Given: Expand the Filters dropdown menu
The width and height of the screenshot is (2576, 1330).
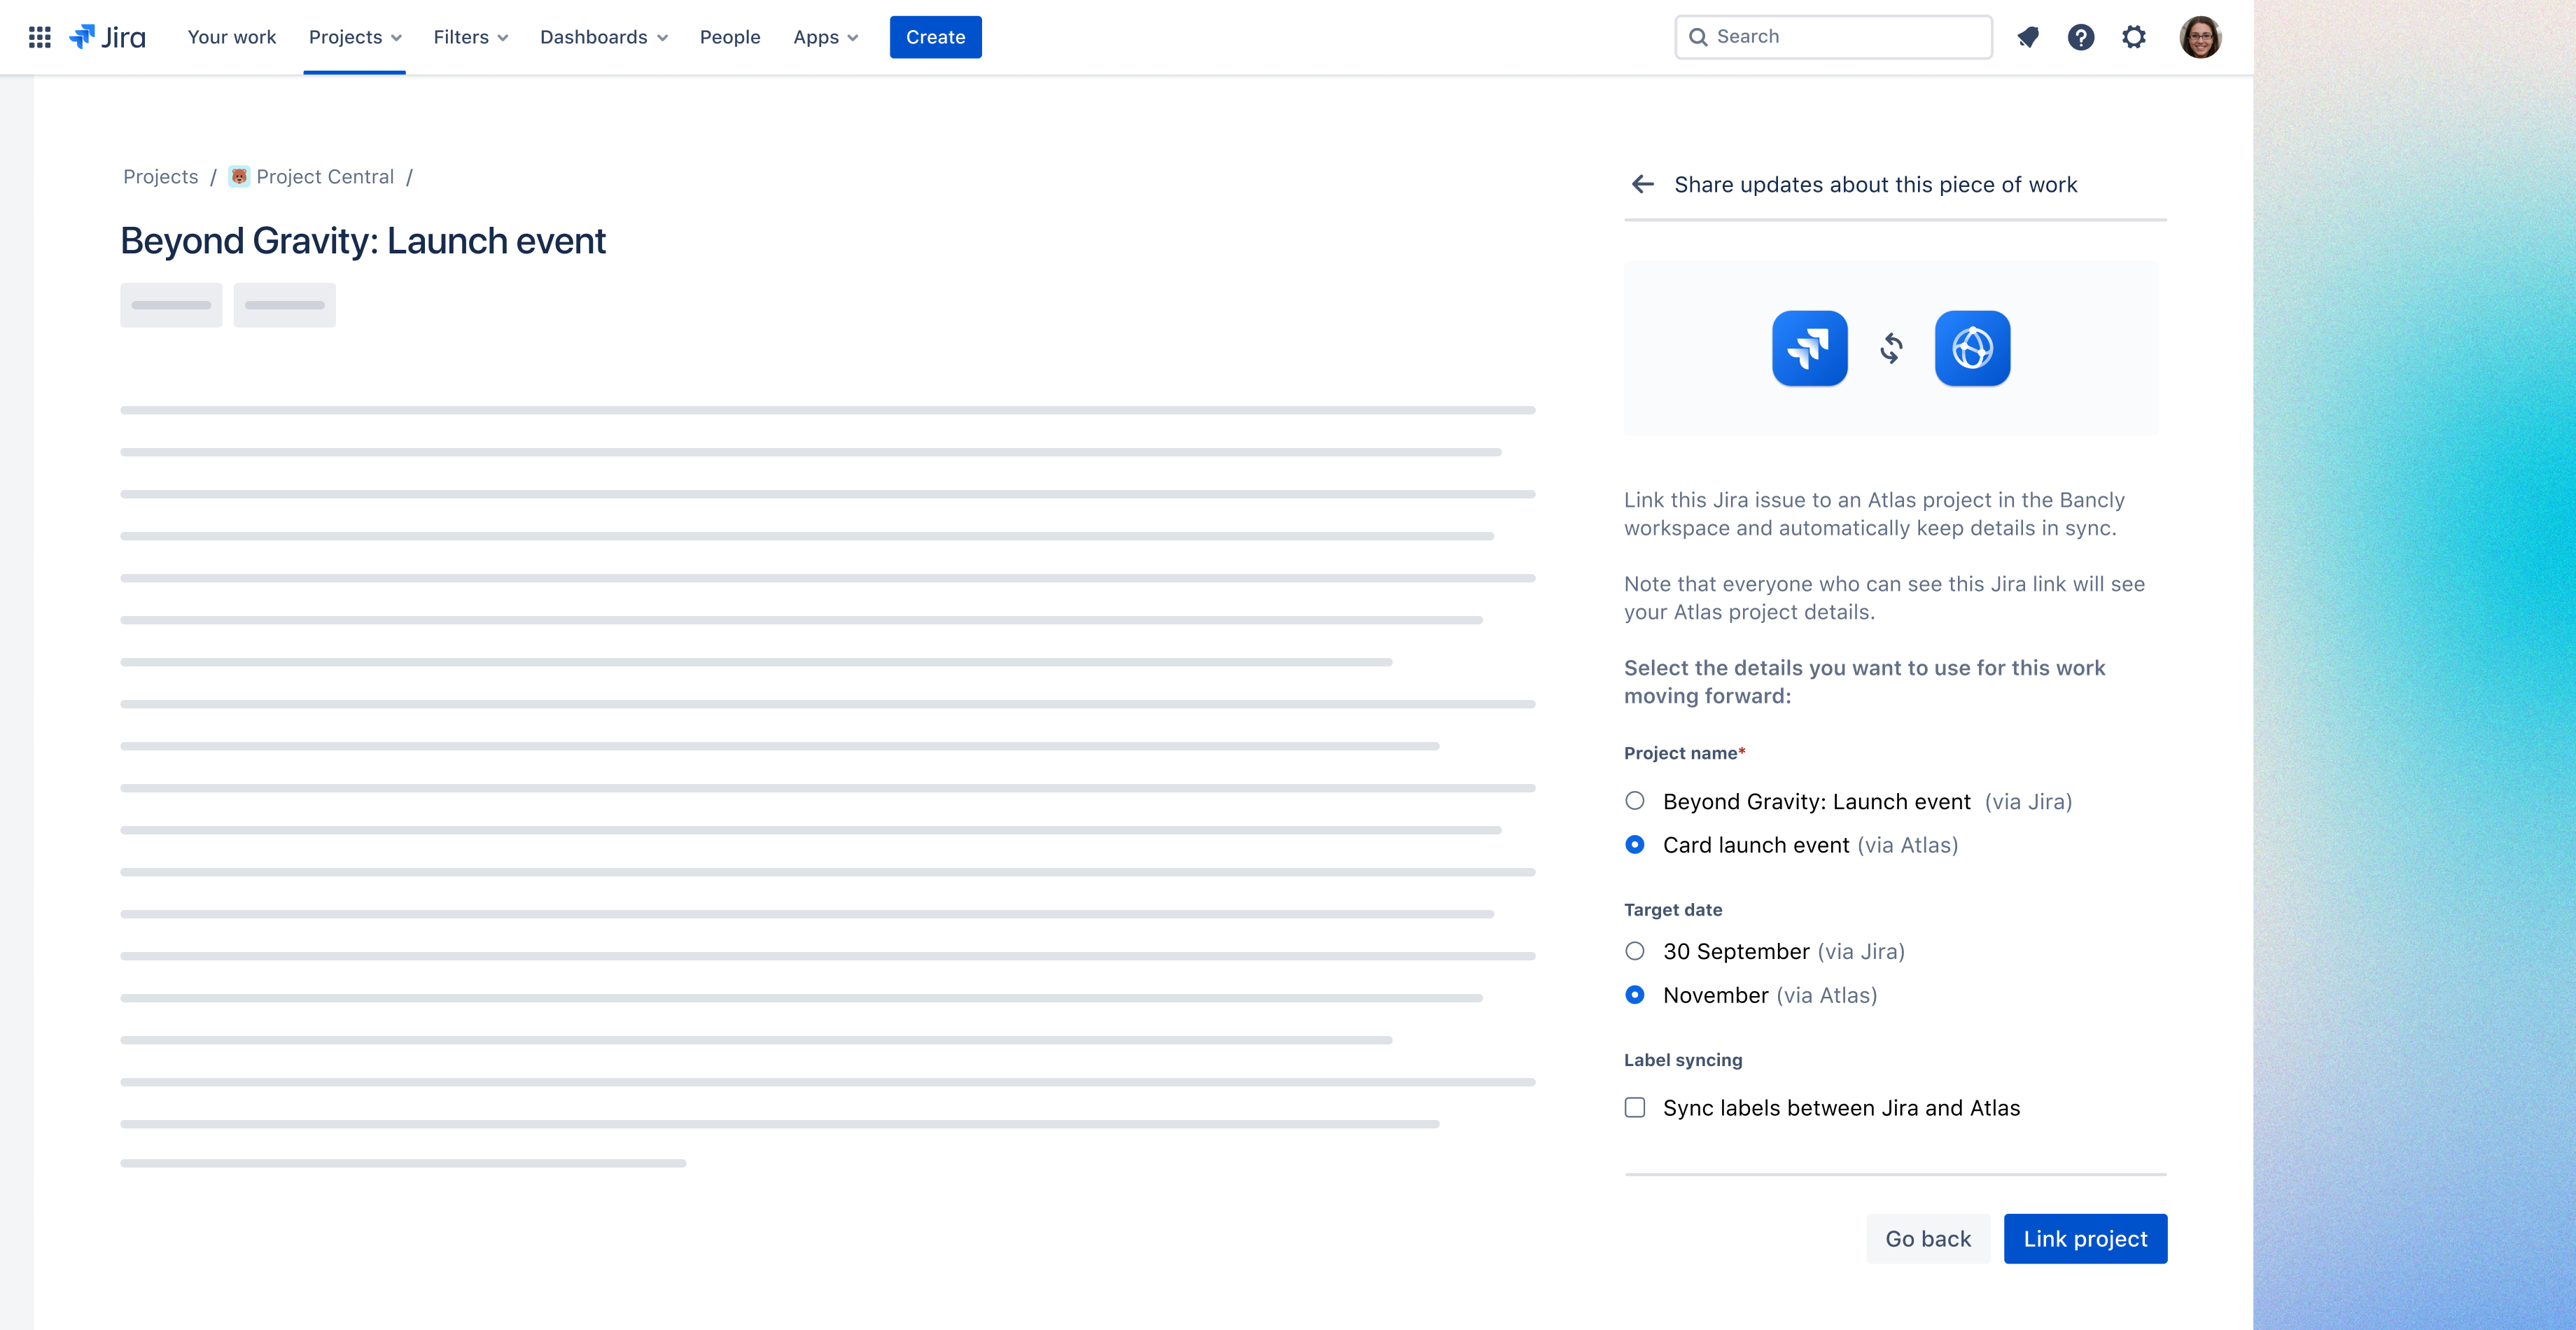Looking at the screenshot, I should pos(470,37).
